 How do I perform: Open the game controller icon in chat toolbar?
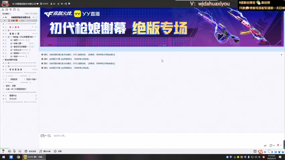pos(42,136)
